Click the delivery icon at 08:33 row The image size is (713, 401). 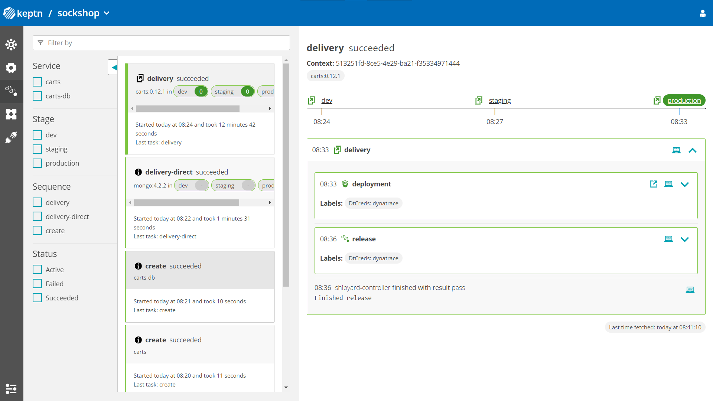point(337,150)
